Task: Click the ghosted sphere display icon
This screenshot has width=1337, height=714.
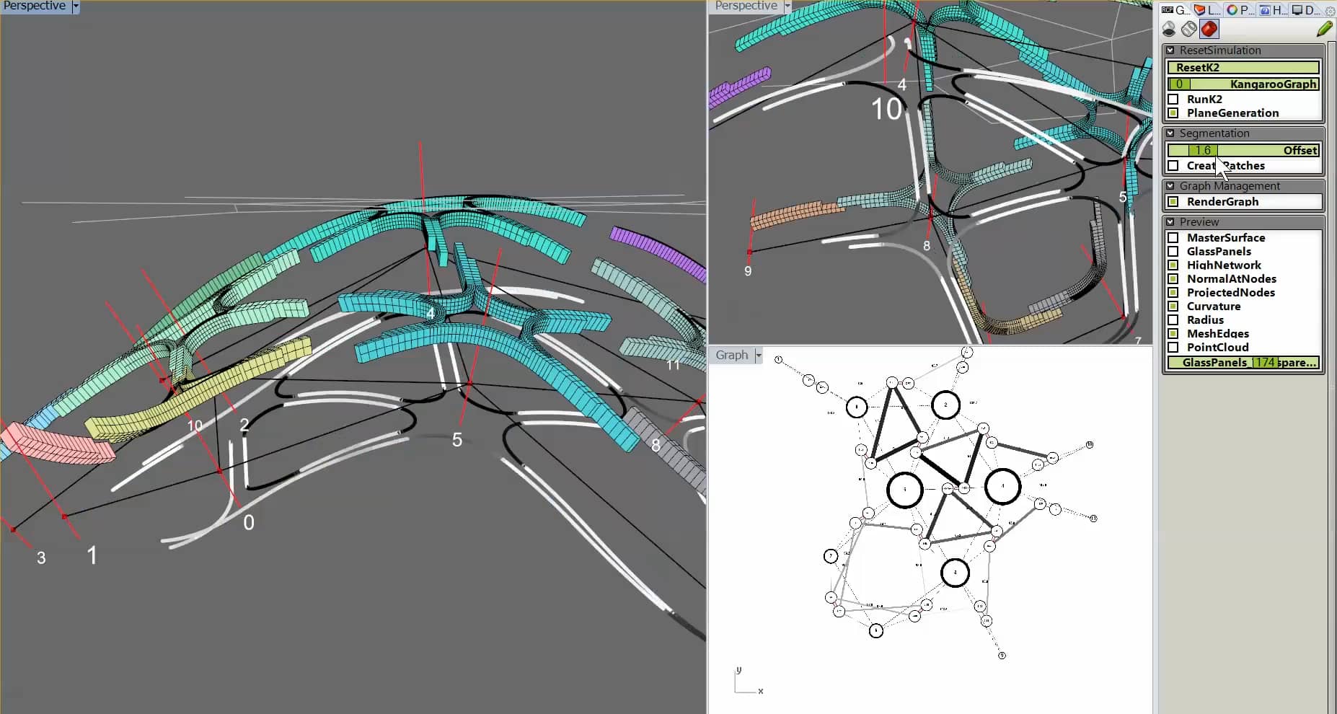Action: [x=1169, y=30]
